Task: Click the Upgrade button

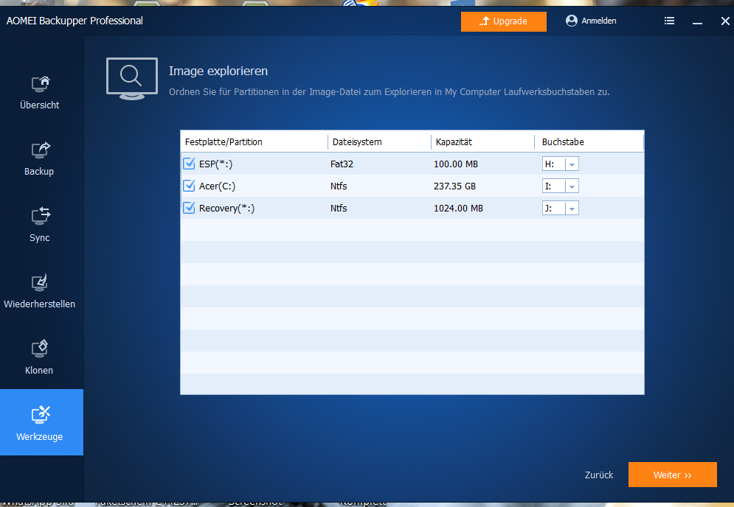Action: 504,21
